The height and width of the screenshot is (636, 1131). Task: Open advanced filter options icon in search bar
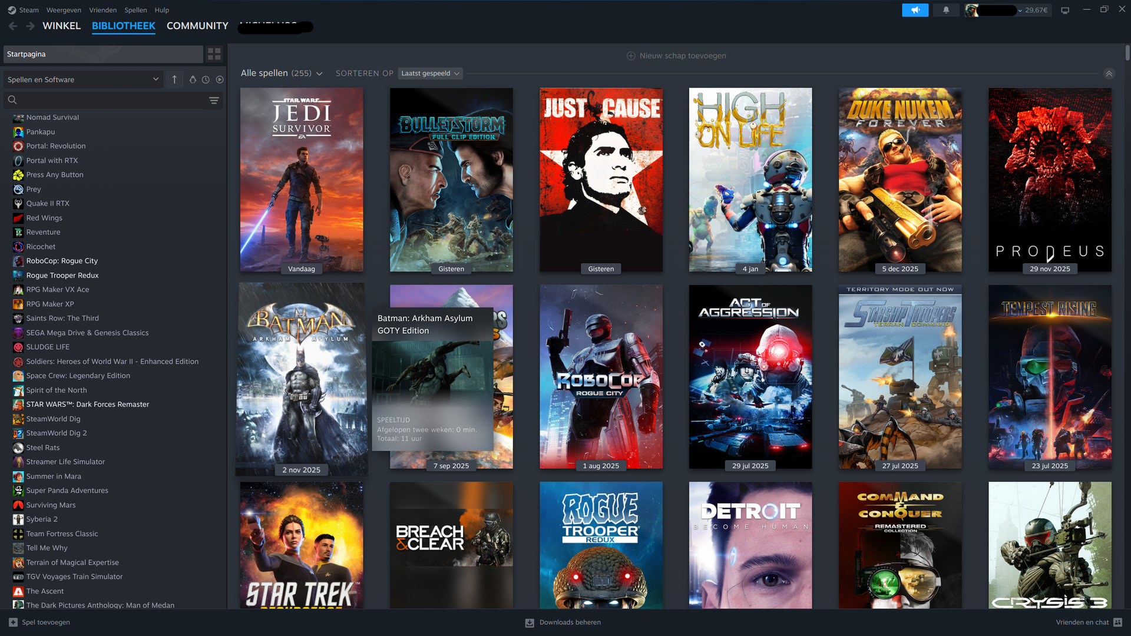pyautogui.click(x=214, y=100)
